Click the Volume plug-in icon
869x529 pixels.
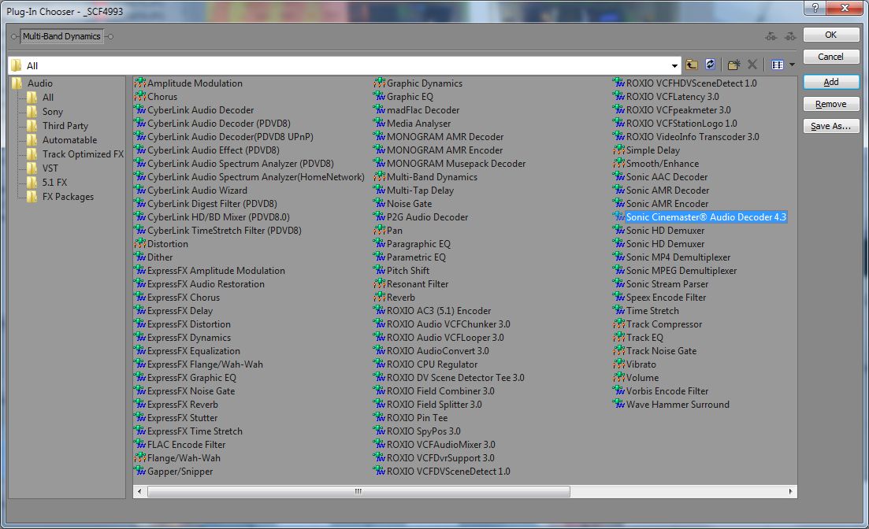pyautogui.click(x=619, y=378)
